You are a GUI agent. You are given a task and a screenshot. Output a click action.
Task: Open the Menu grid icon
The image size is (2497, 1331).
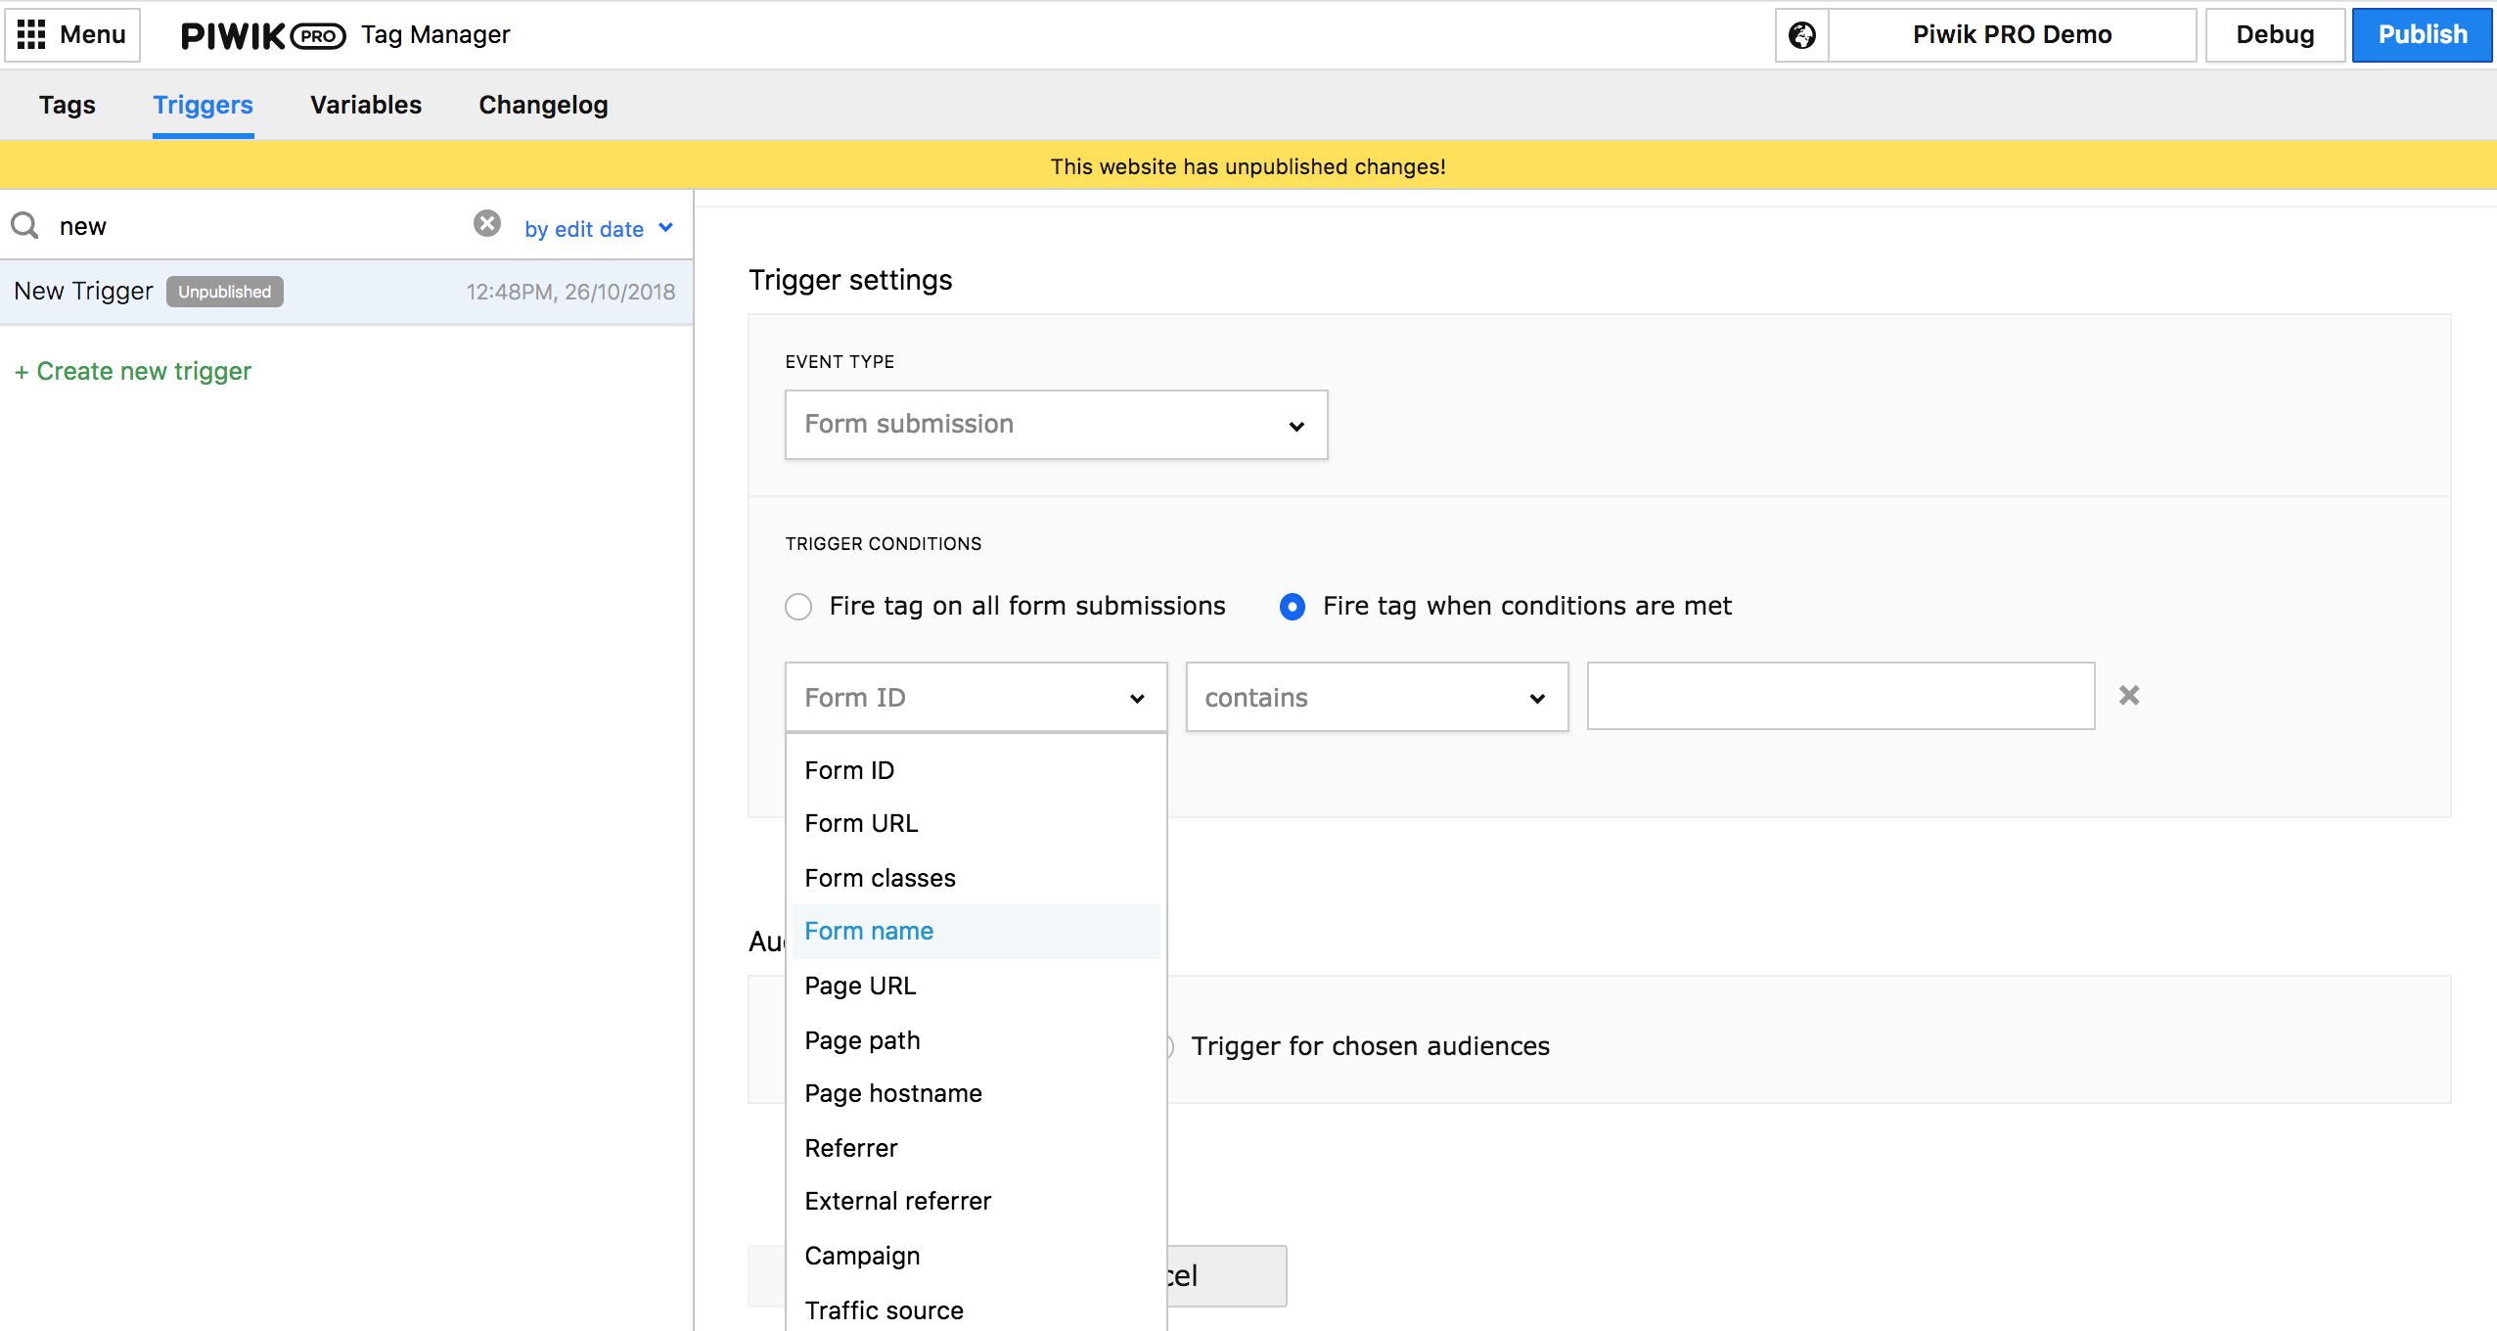31,34
